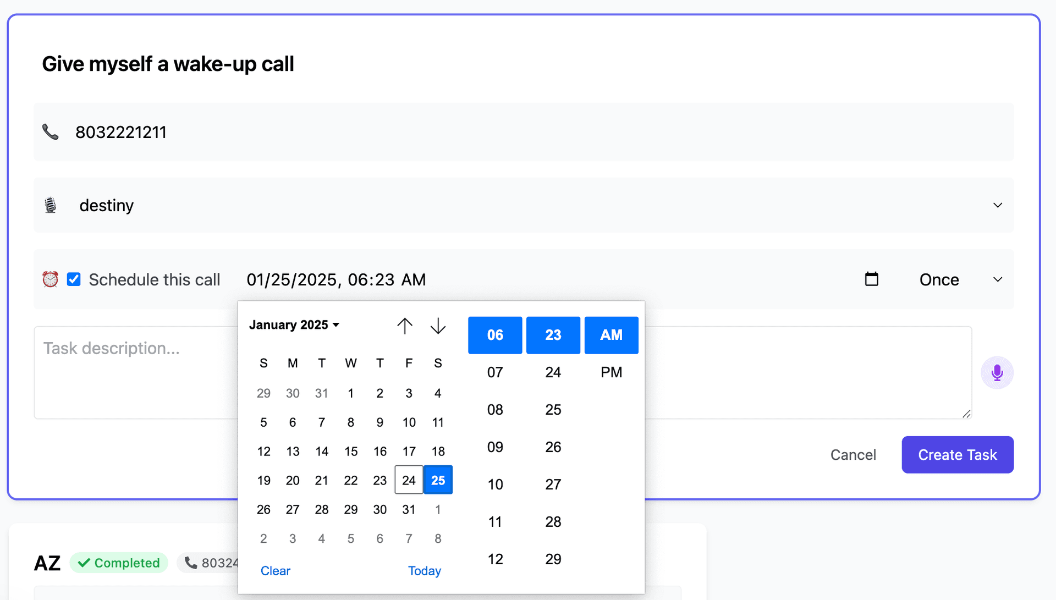Click the voice microphone icon in task description

click(997, 373)
